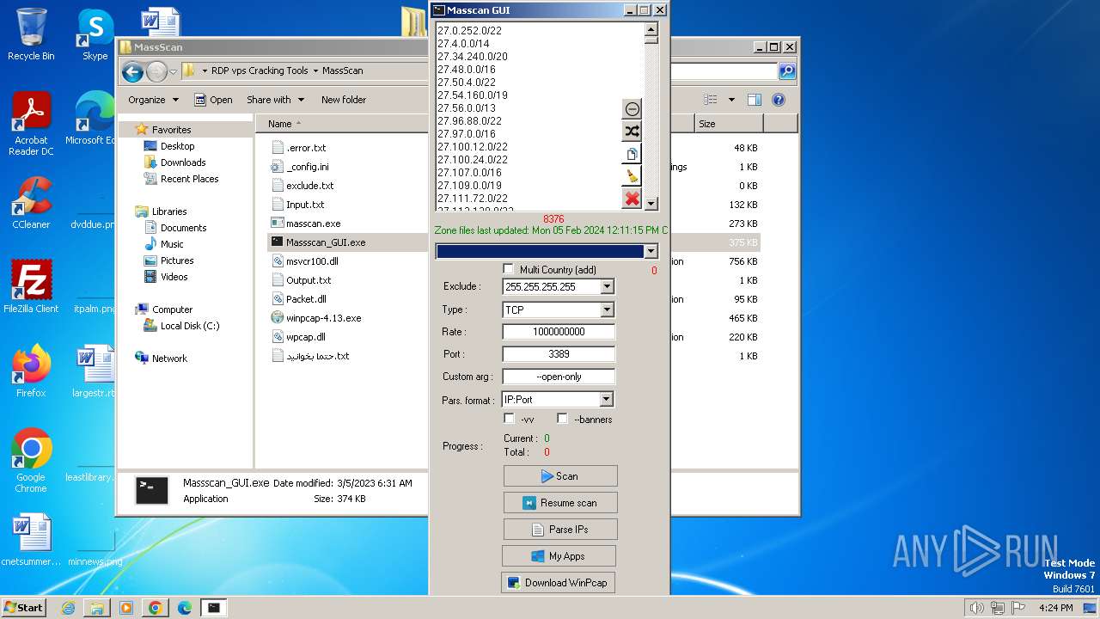Select Network in the navigation pane
1100x619 pixels.
pos(169,359)
